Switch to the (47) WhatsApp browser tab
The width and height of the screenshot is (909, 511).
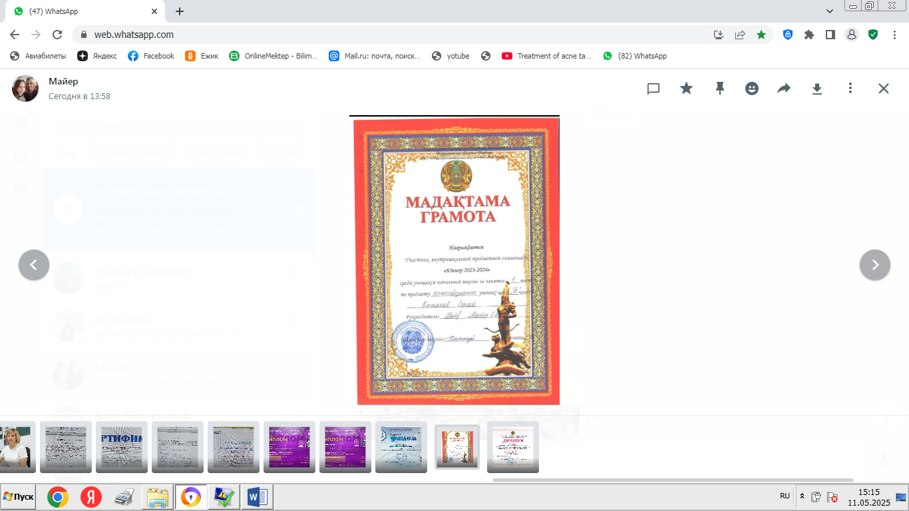[87, 11]
